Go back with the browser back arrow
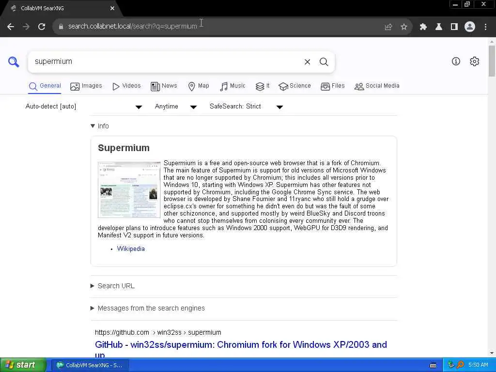The width and height of the screenshot is (496, 372). tap(11, 27)
